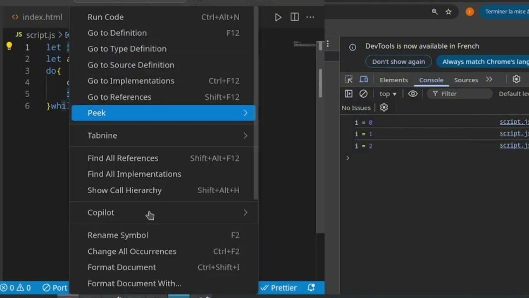The width and height of the screenshot is (529, 298).
Task: Click line number 6 in the gutter
Action: pyautogui.click(x=27, y=106)
